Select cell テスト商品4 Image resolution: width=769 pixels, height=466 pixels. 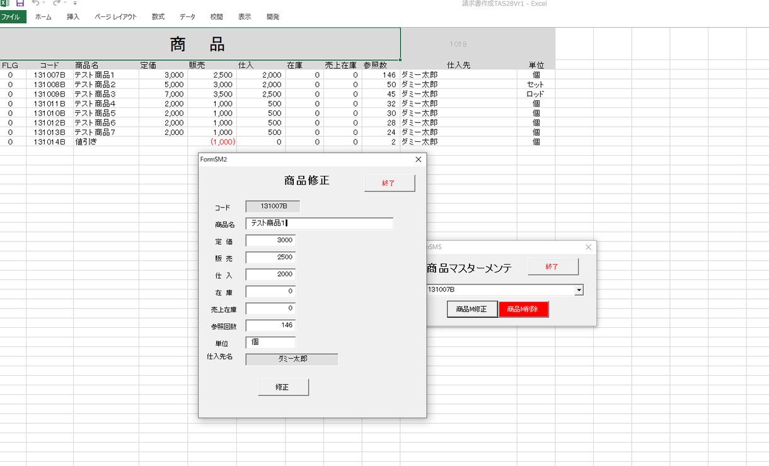click(106, 103)
